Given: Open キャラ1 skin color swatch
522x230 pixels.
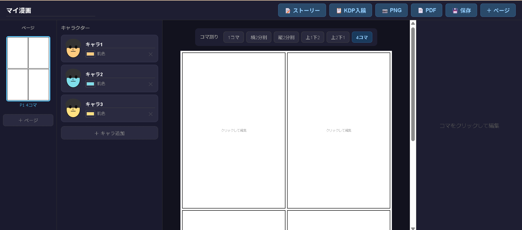Looking at the screenshot, I should [90, 54].
